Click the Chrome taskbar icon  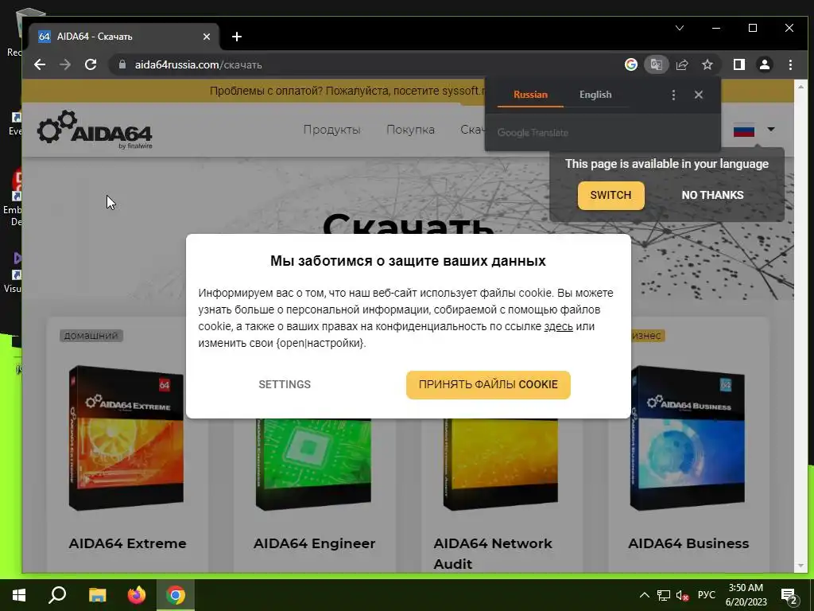pyautogui.click(x=176, y=595)
